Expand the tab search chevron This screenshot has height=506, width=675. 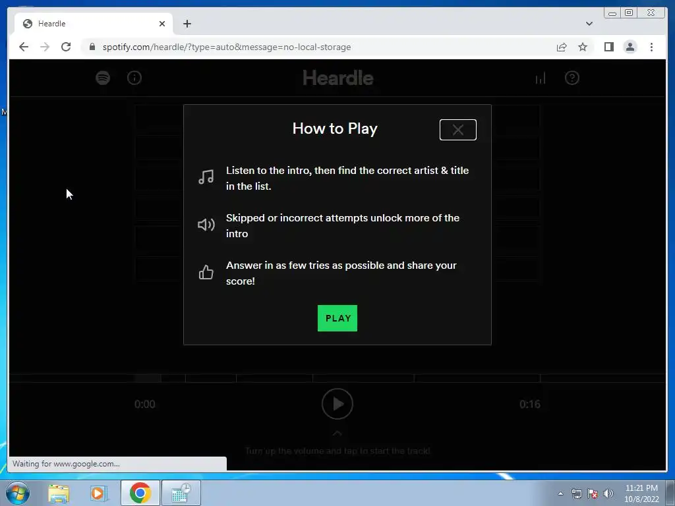pyautogui.click(x=589, y=24)
